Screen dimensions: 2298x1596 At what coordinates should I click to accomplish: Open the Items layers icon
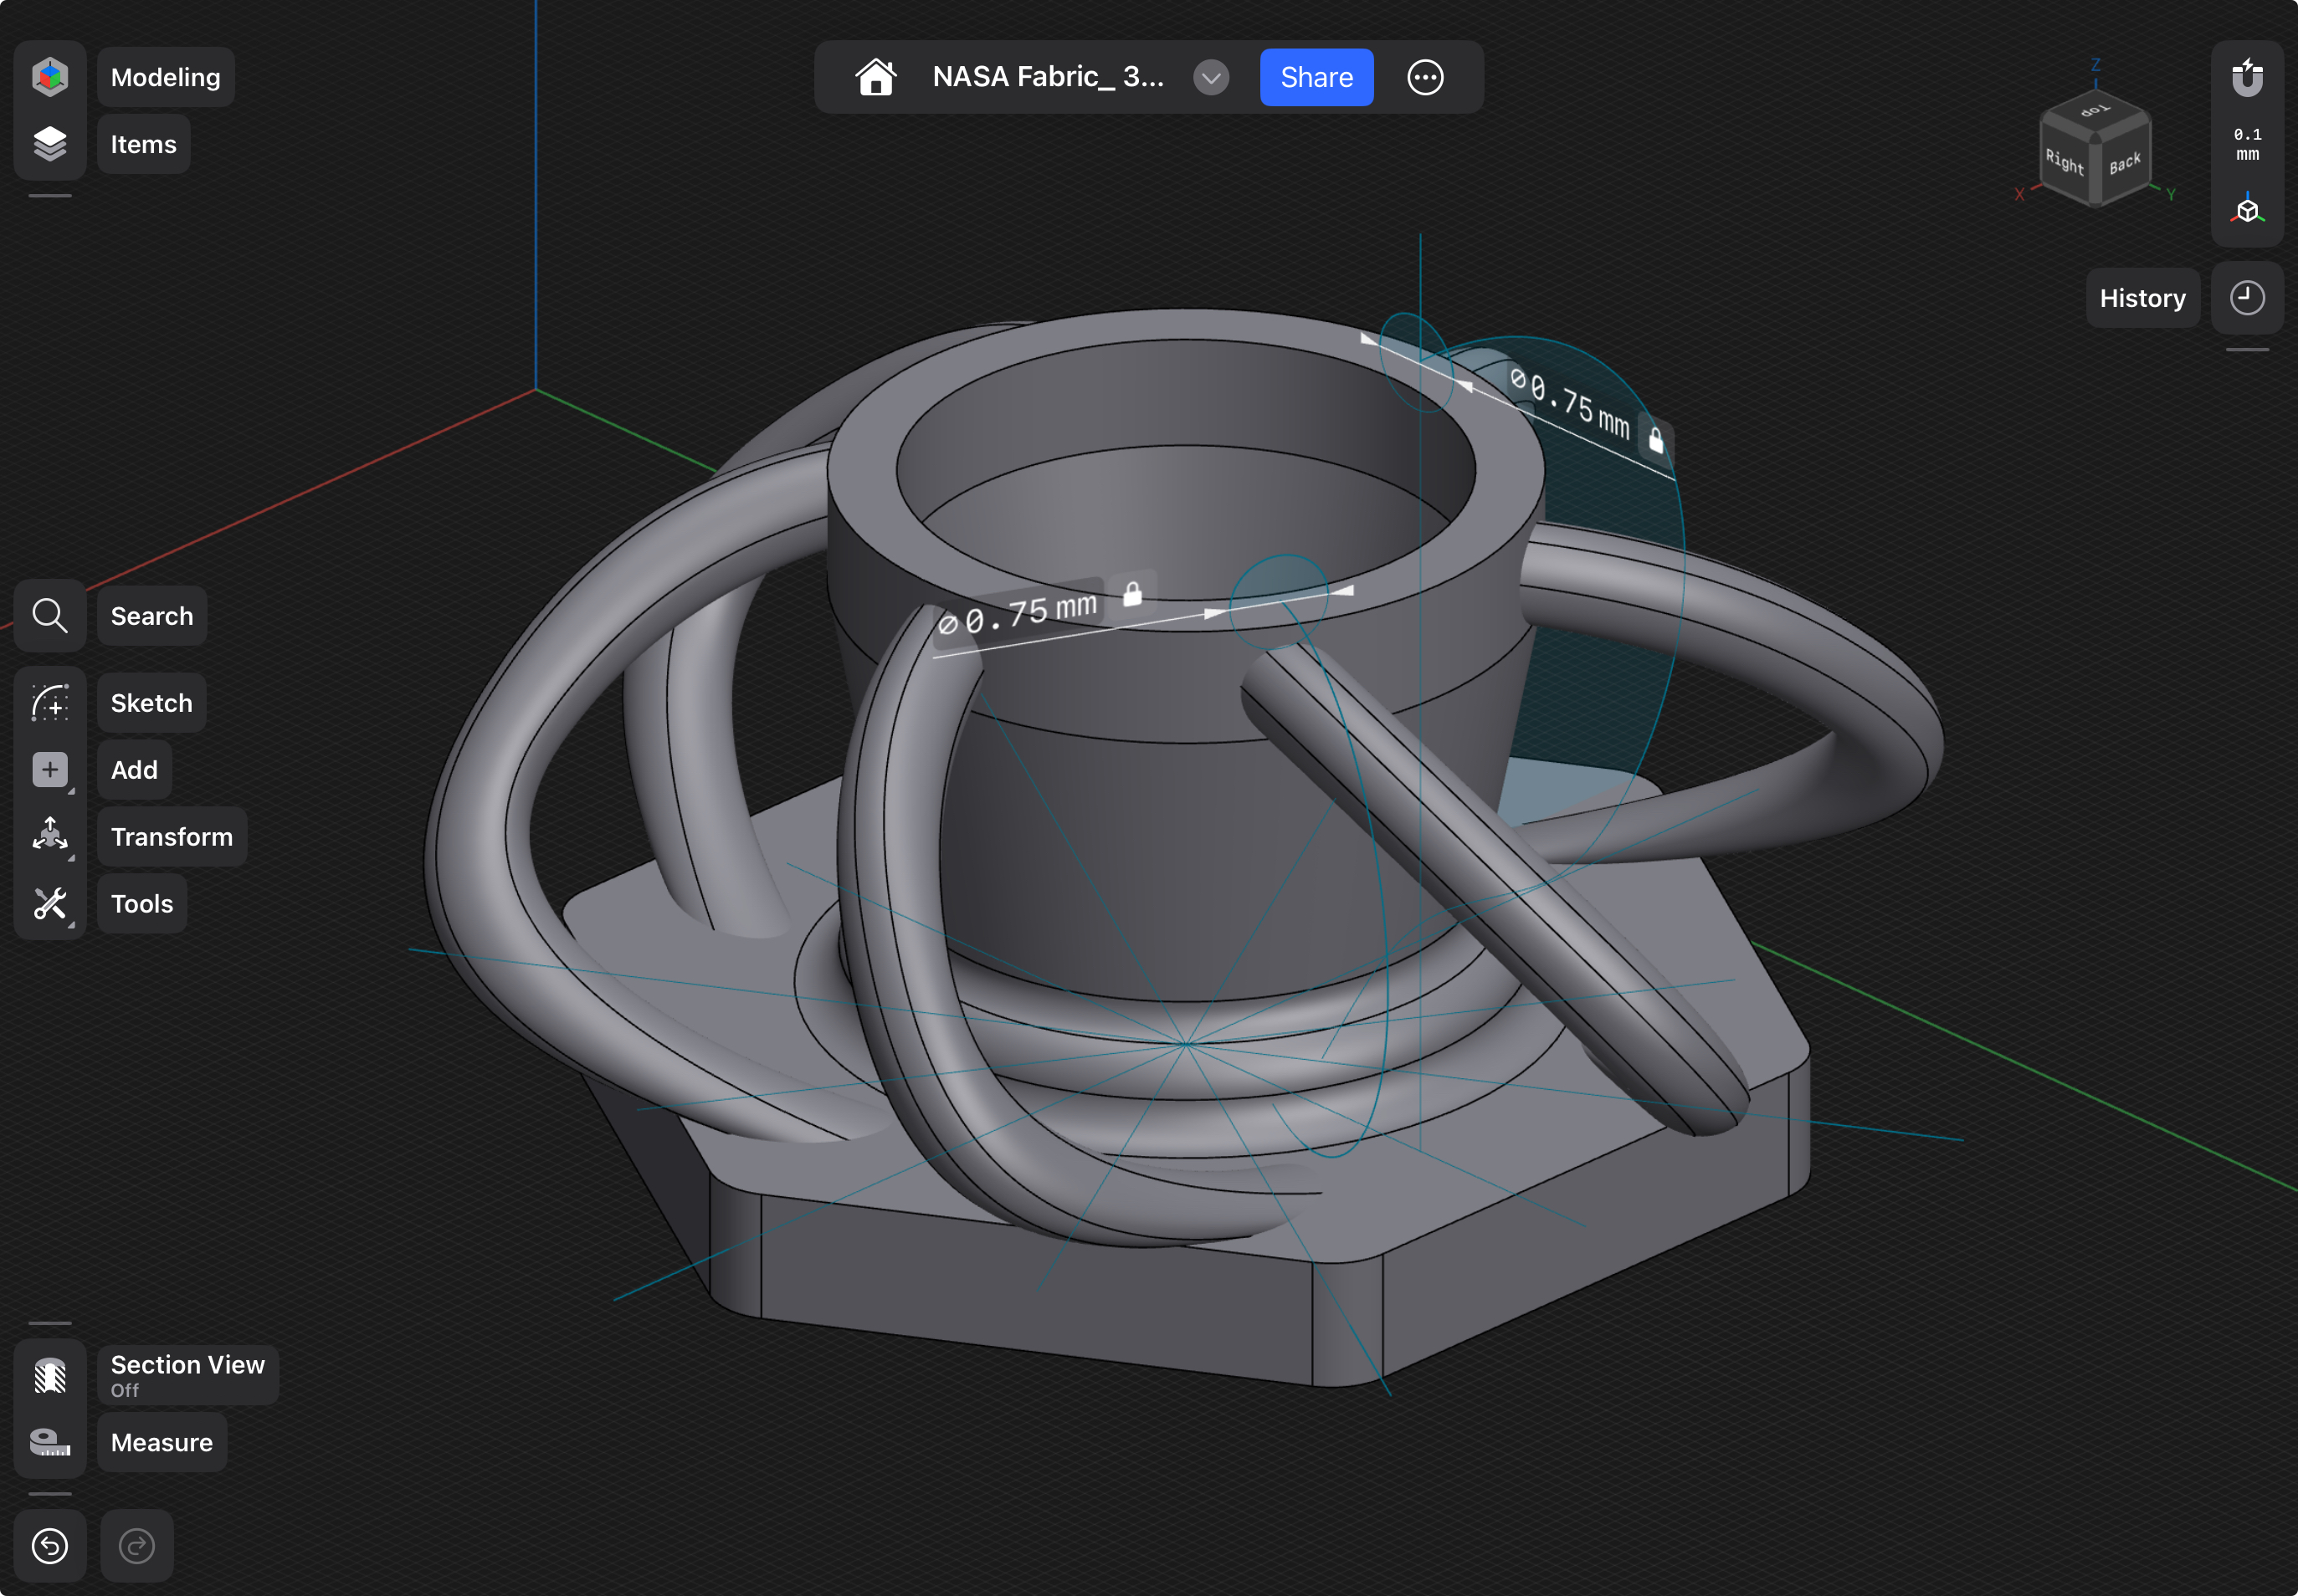coord(49,144)
